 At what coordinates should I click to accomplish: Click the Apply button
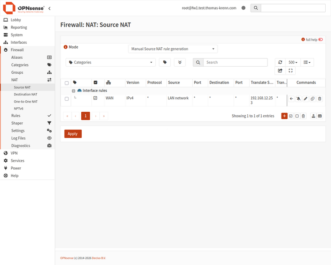point(73,134)
